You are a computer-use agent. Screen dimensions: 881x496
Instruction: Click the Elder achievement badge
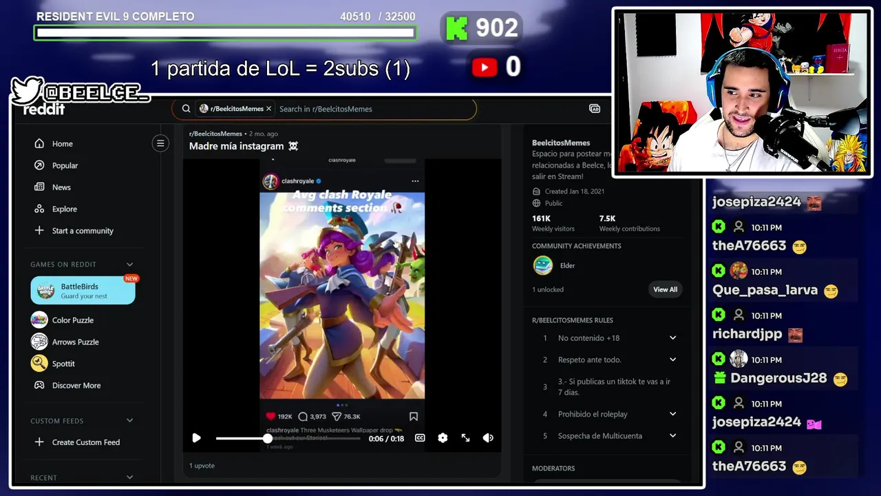[543, 265]
